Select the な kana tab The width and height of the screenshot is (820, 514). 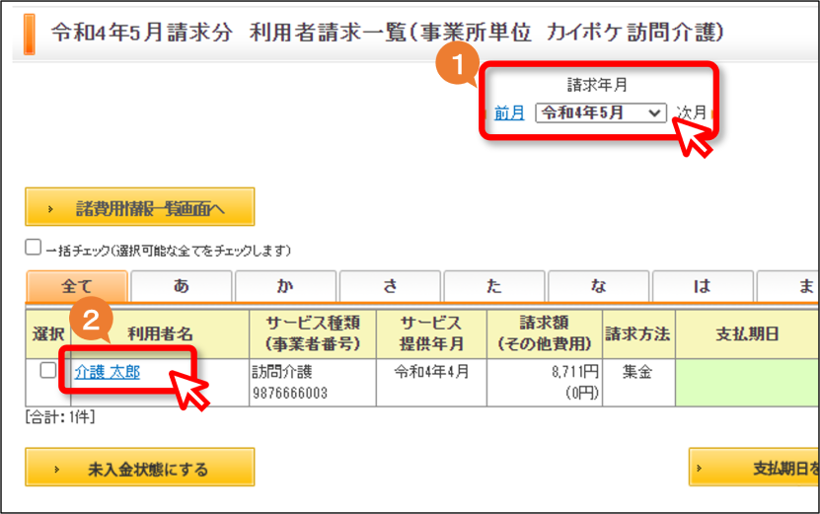598,286
